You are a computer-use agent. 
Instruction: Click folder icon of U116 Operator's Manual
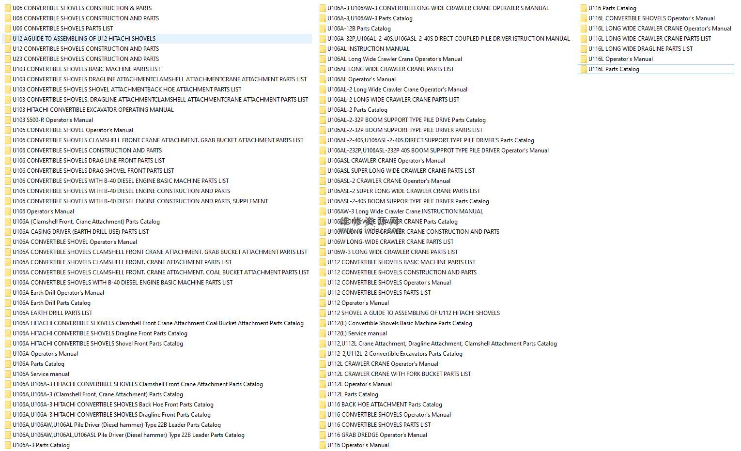(x=323, y=445)
